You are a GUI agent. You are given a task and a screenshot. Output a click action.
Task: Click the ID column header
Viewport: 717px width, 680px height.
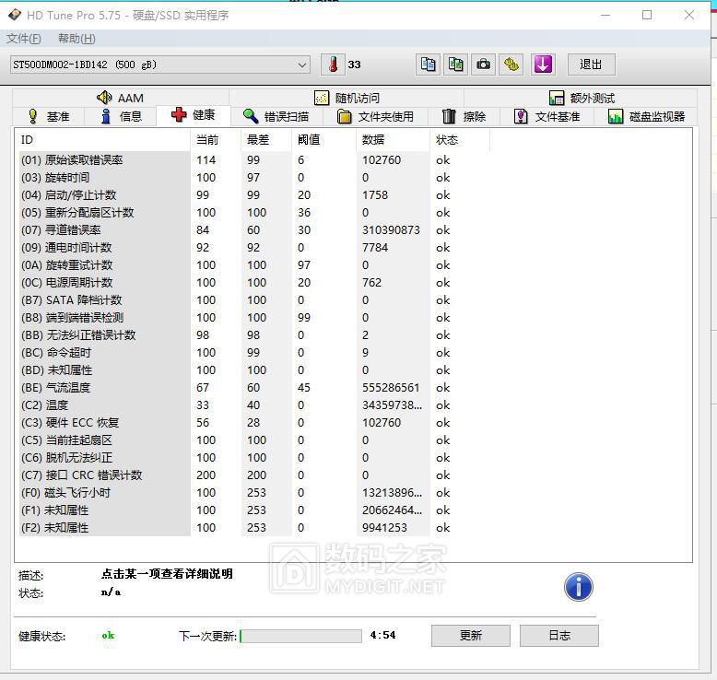[x=102, y=140]
